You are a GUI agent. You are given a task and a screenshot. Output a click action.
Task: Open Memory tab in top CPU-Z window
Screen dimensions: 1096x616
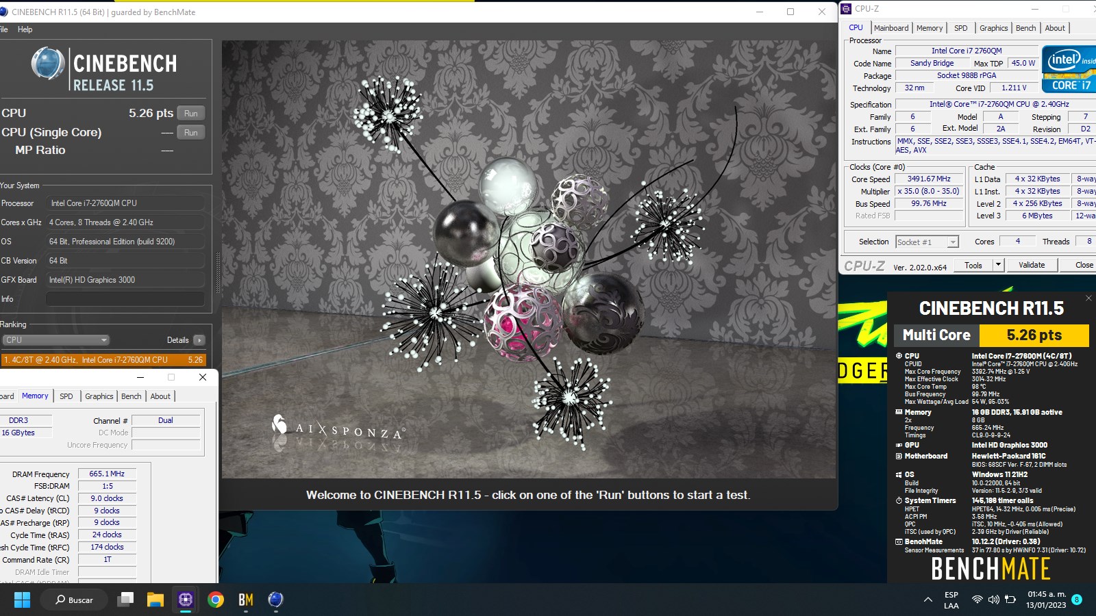930,28
